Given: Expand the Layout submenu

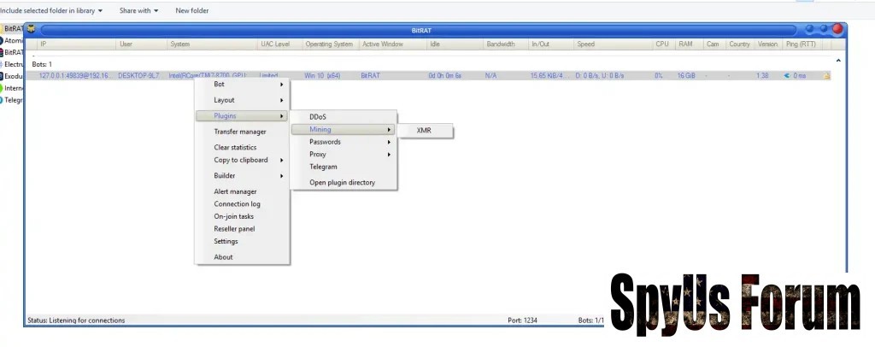Looking at the screenshot, I should tap(243, 100).
